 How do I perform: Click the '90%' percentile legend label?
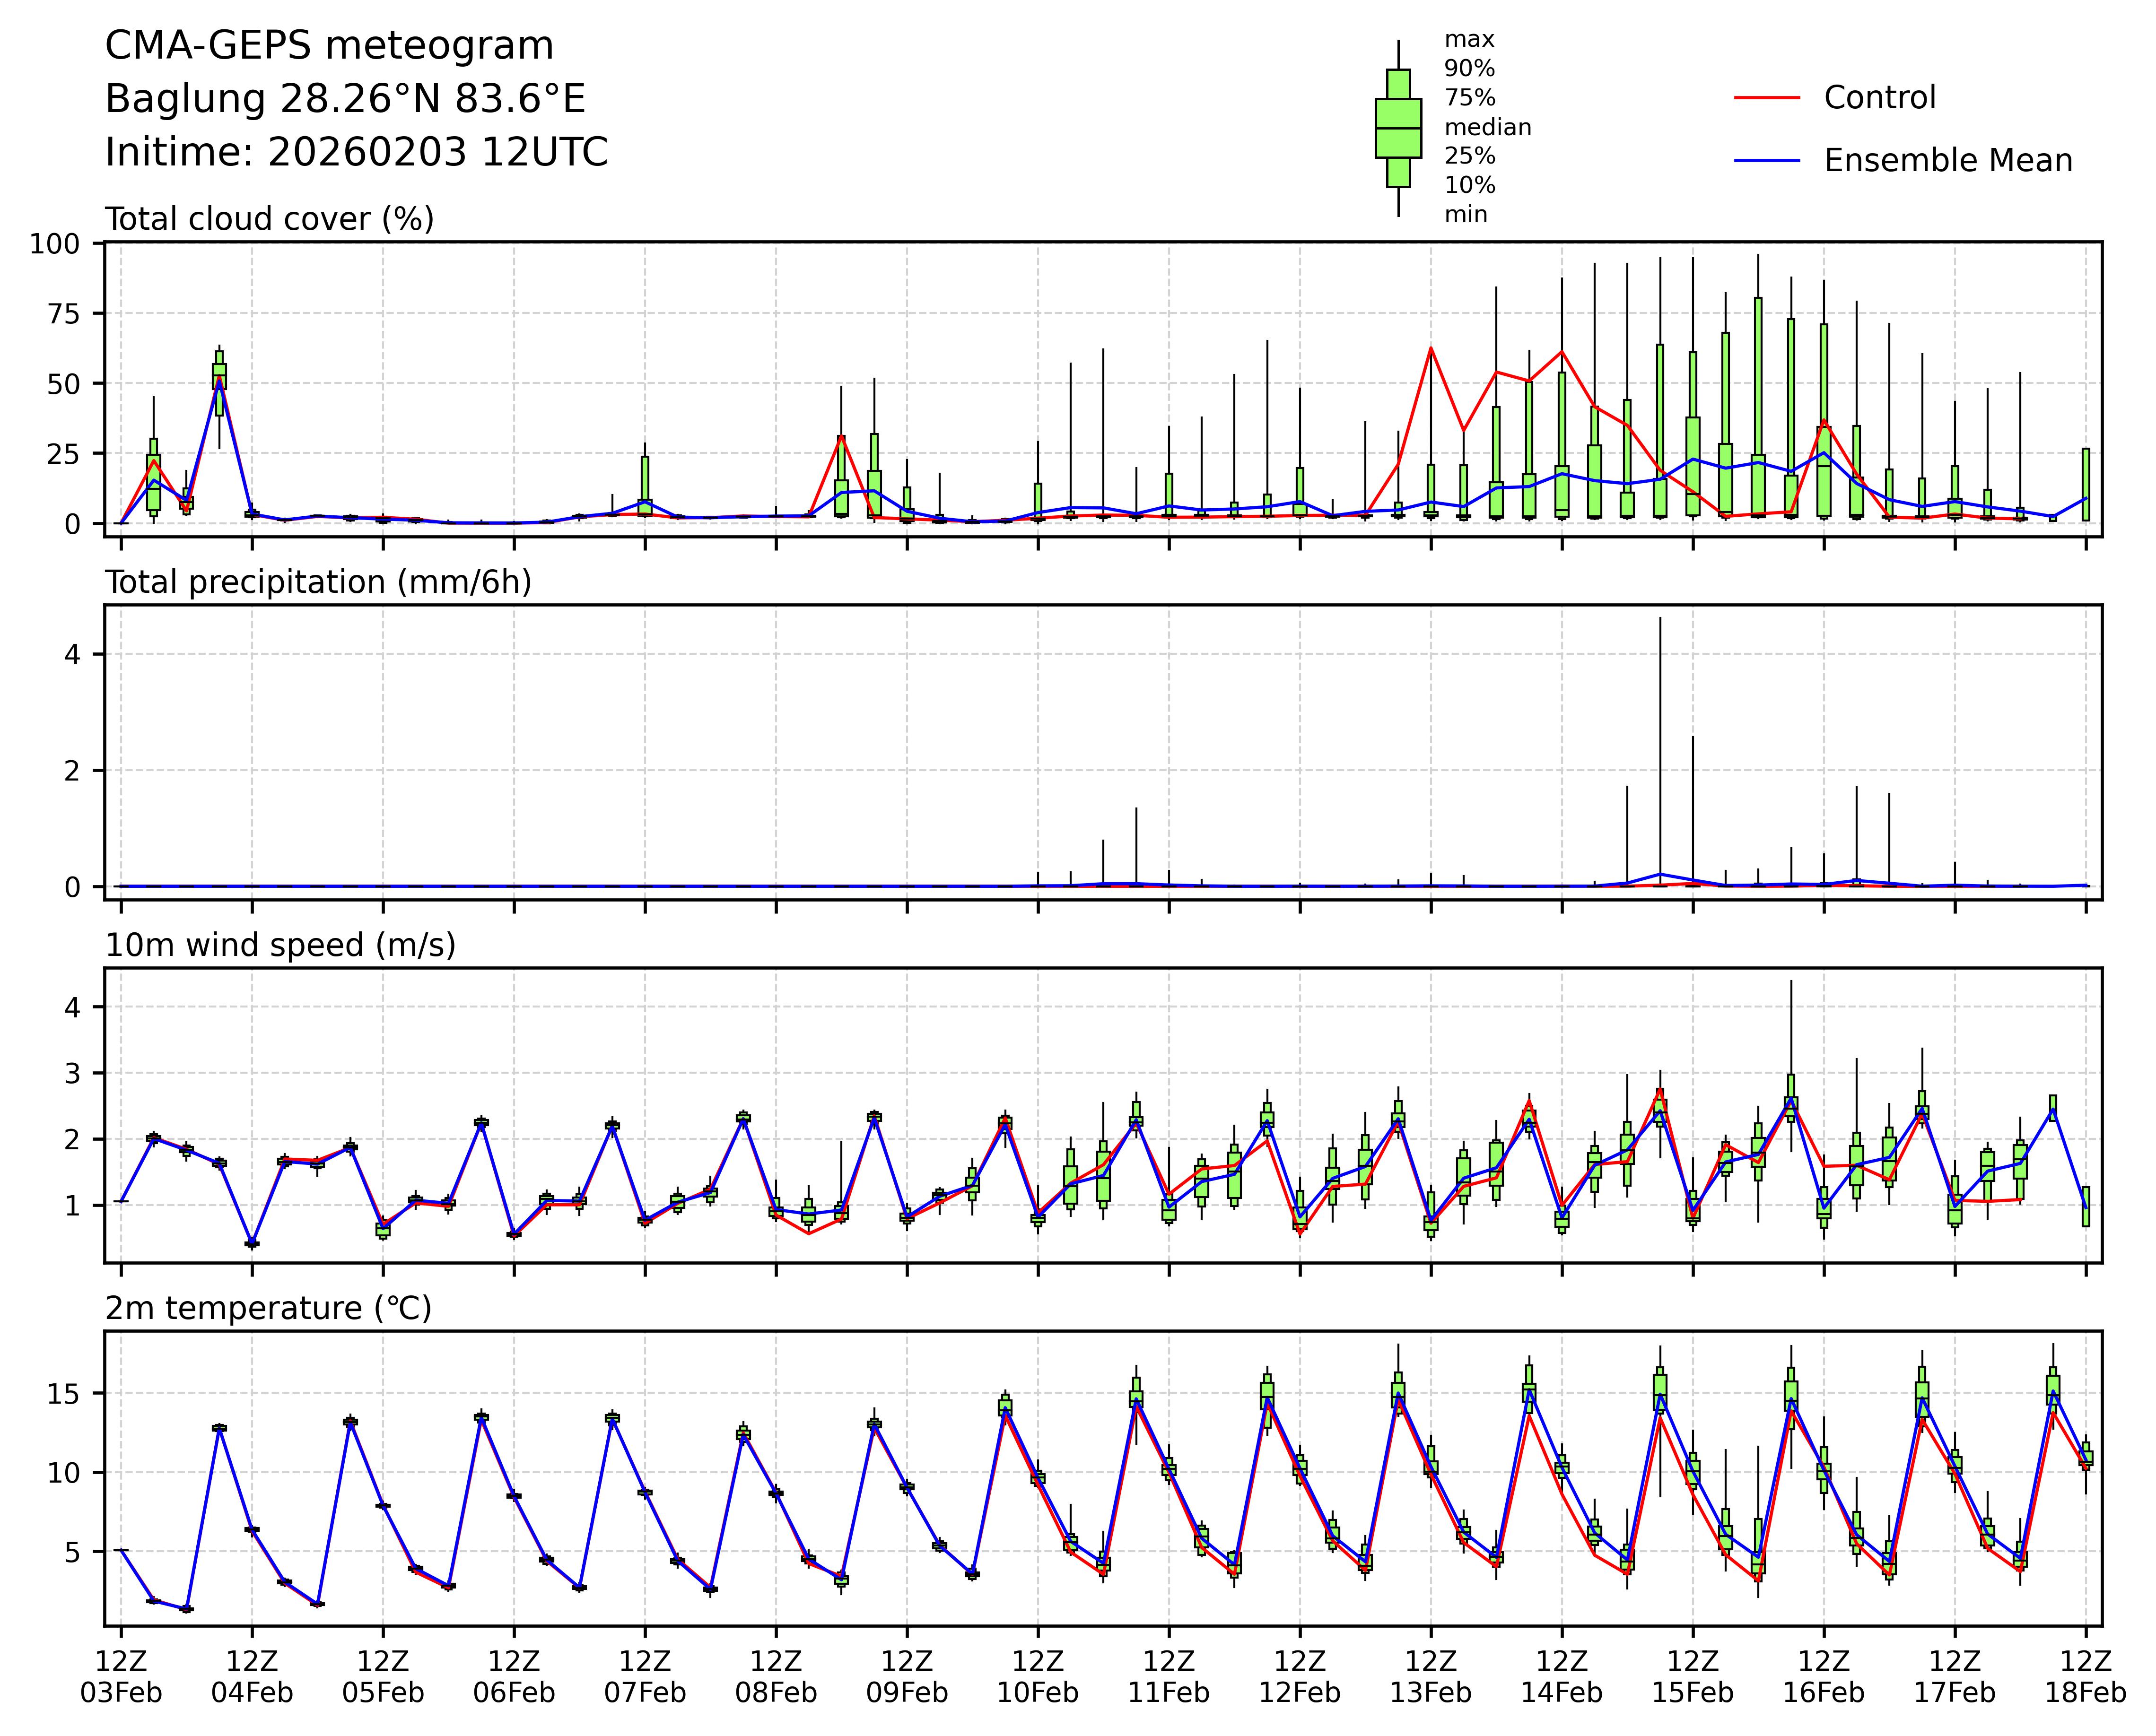(x=1469, y=69)
